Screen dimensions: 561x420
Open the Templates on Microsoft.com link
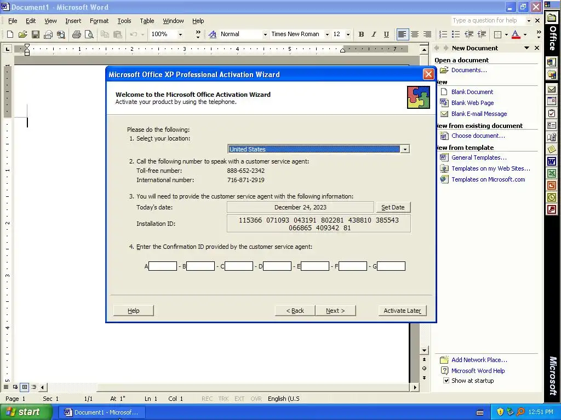488,179
